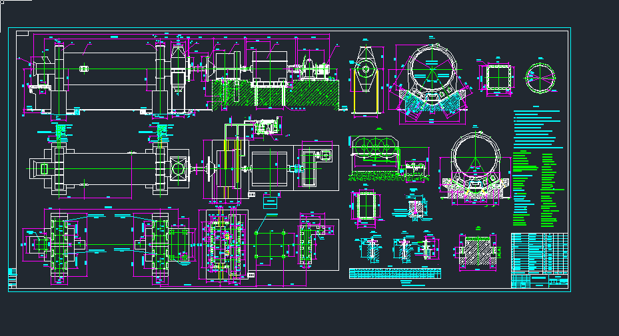Select the small circle section view at top right
The height and width of the screenshot is (336, 619).
pos(540,79)
